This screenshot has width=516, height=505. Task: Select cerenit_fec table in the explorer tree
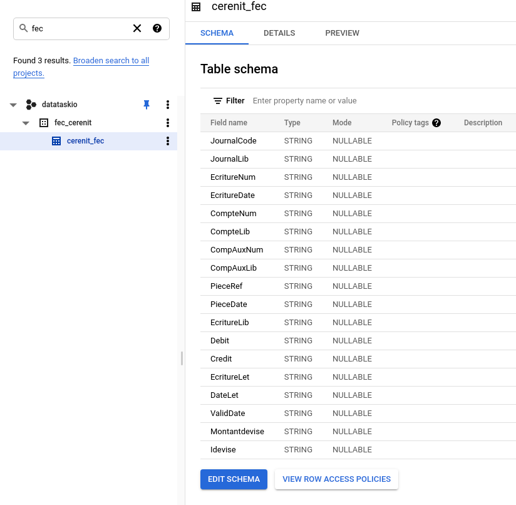pyautogui.click(x=85, y=141)
